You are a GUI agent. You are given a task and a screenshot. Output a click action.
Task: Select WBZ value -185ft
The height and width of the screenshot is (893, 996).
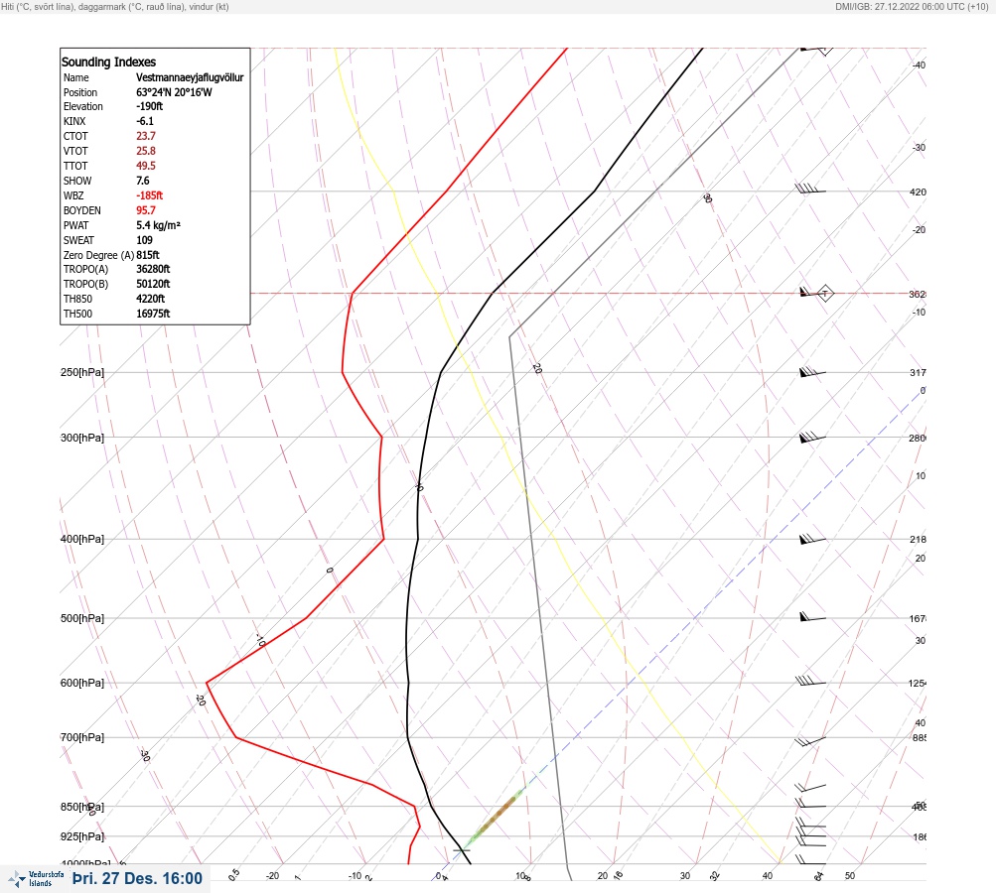click(149, 195)
